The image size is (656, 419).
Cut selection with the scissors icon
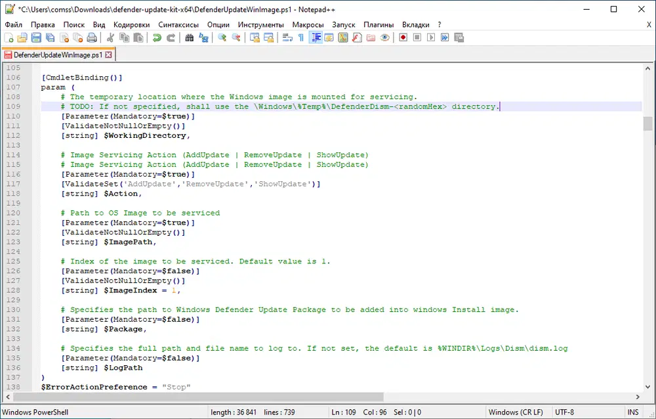tap(111, 38)
